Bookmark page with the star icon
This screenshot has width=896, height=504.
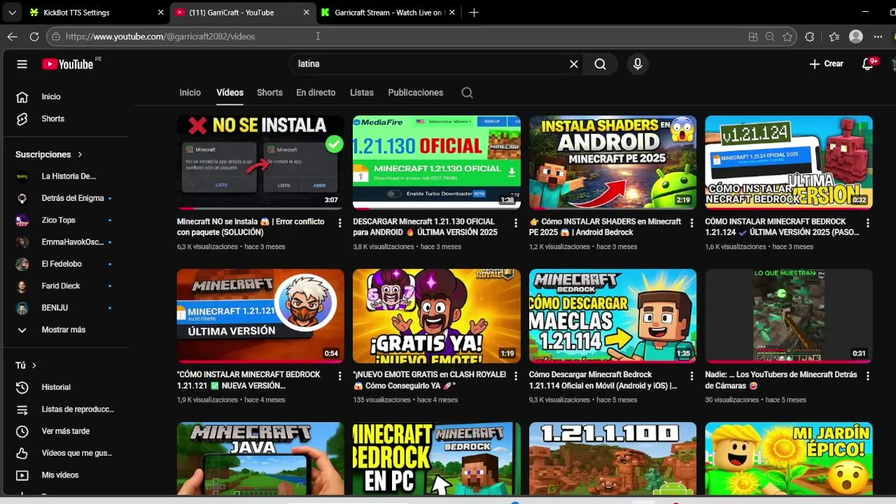787,36
